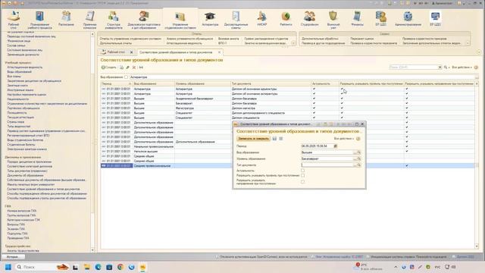Open Воинский учет section
Screen dimensions: 485x273
[333, 19]
